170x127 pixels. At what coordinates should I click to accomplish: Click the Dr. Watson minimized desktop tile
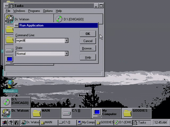click(x=16, y=113)
